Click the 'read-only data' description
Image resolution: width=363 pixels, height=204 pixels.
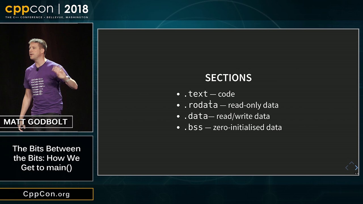click(x=253, y=105)
